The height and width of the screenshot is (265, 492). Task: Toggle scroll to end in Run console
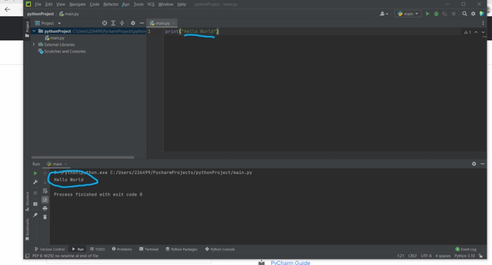click(45, 200)
